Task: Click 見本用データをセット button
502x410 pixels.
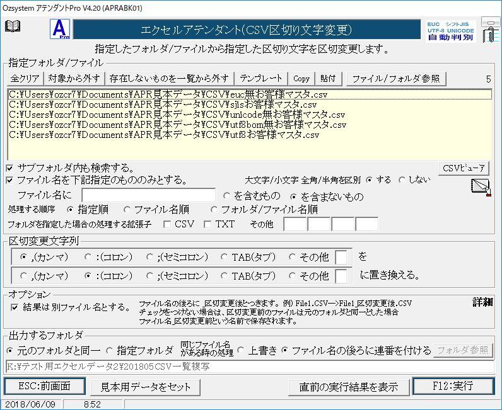Action: [x=145, y=387]
